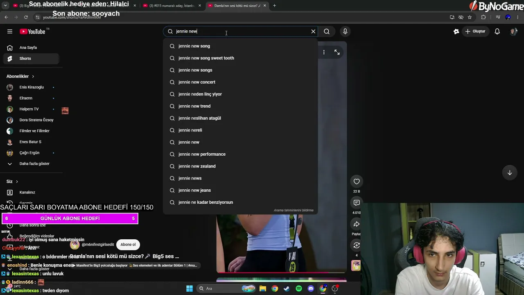524x295 pixels.
Task: Open the YouTube hamburger guide menu
Action: [x=10, y=32]
